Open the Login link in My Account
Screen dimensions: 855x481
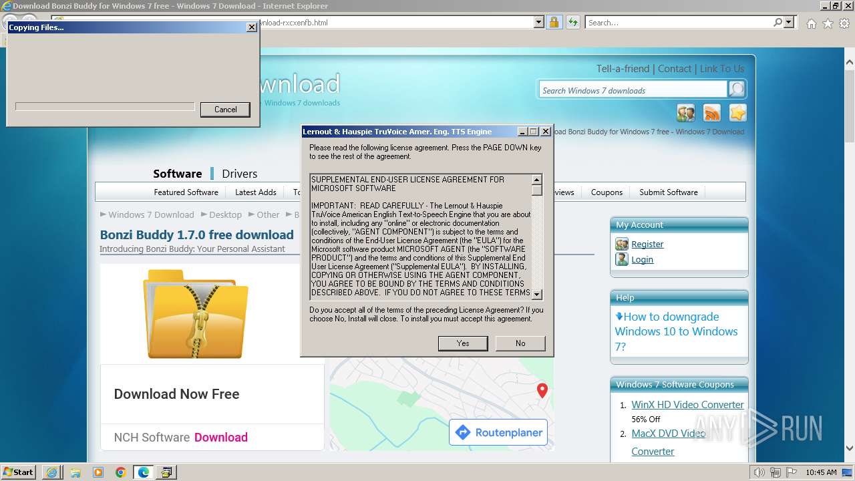click(642, 260)
